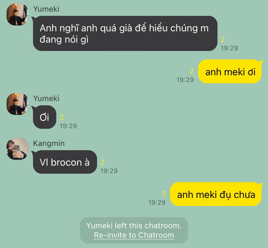Select Yumeki's "Ơi" reply bubble
This screenshot has width=268, height=248.
[x=44, y=117]
